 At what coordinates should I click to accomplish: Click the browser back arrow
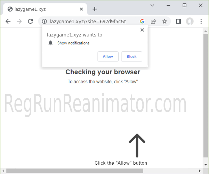[8, 21]
